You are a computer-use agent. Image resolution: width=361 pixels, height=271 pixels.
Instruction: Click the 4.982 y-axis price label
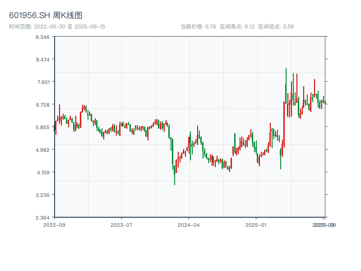pos(42,150)
